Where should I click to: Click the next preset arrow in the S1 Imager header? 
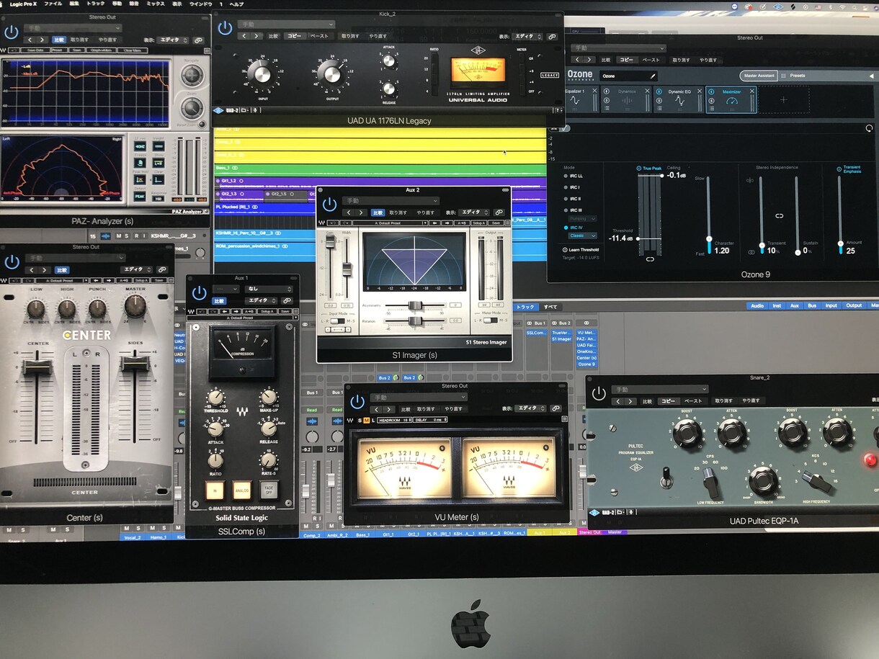point(362,212)
